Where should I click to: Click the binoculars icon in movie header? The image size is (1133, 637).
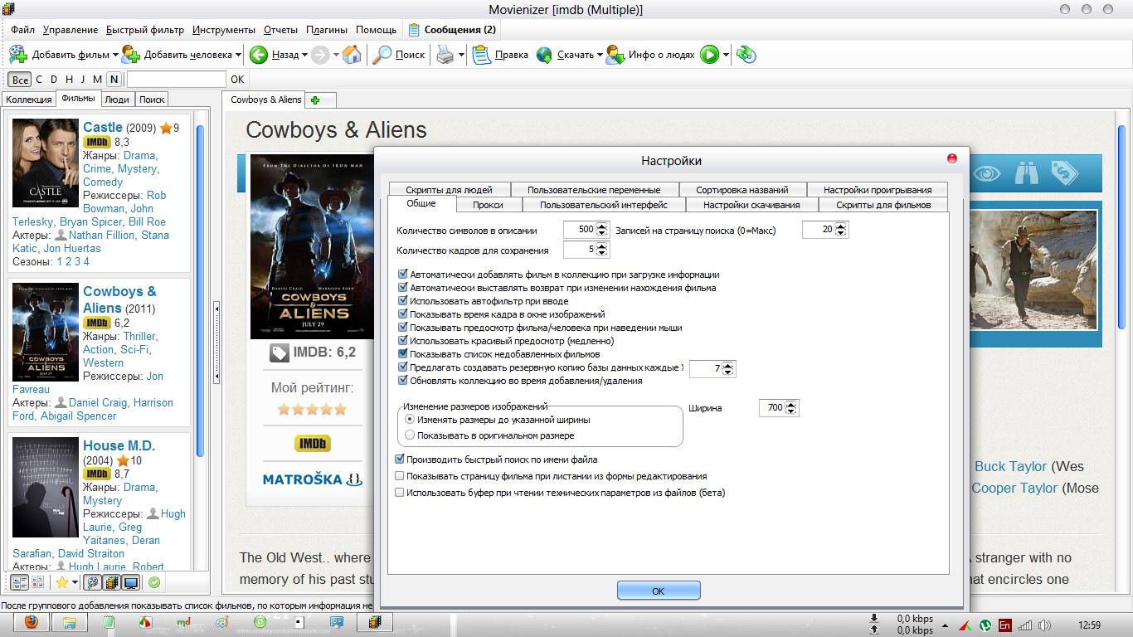(x=1026, y=173)
